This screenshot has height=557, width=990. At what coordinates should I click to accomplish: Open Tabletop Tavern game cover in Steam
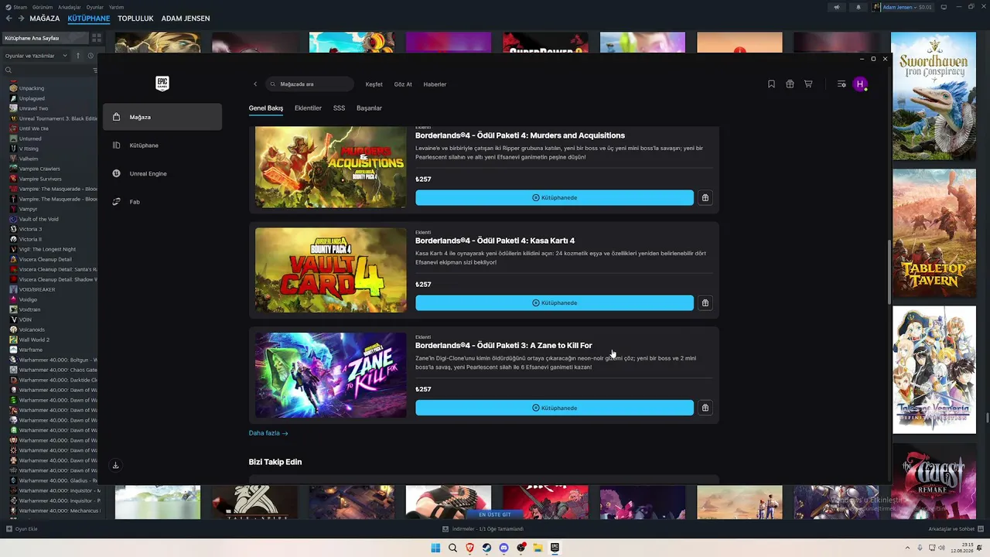(934, 233)
